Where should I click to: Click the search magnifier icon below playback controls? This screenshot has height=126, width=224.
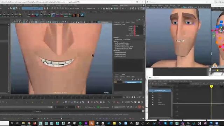142,102
